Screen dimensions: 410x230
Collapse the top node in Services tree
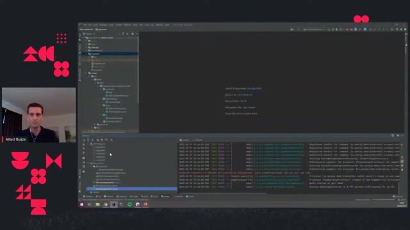tap(88, 144)
